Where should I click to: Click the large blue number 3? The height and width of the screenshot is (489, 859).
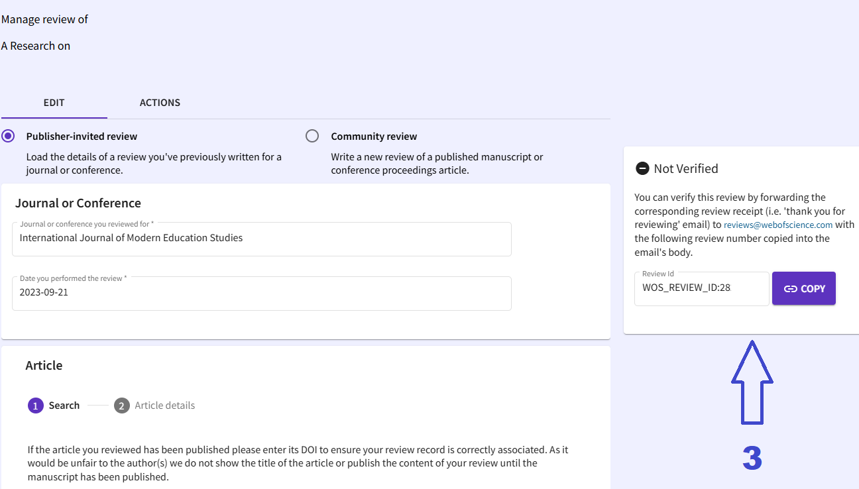[x=752, y=458]
